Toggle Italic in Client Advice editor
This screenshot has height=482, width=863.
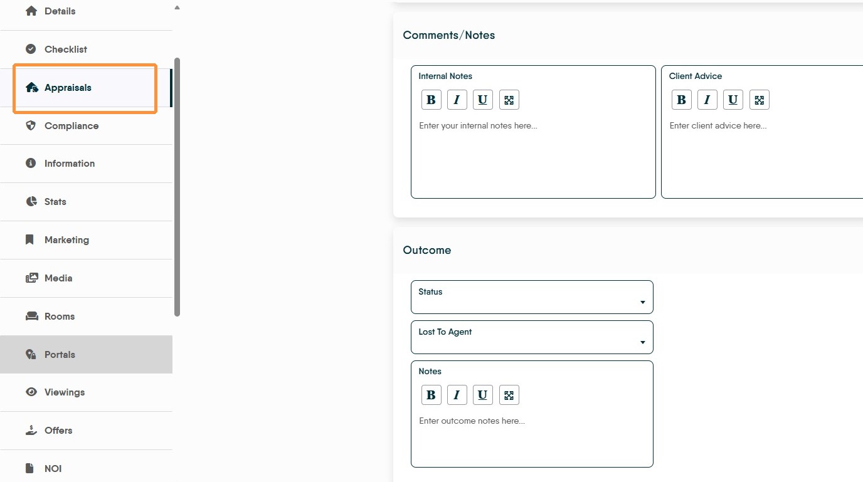707,100
